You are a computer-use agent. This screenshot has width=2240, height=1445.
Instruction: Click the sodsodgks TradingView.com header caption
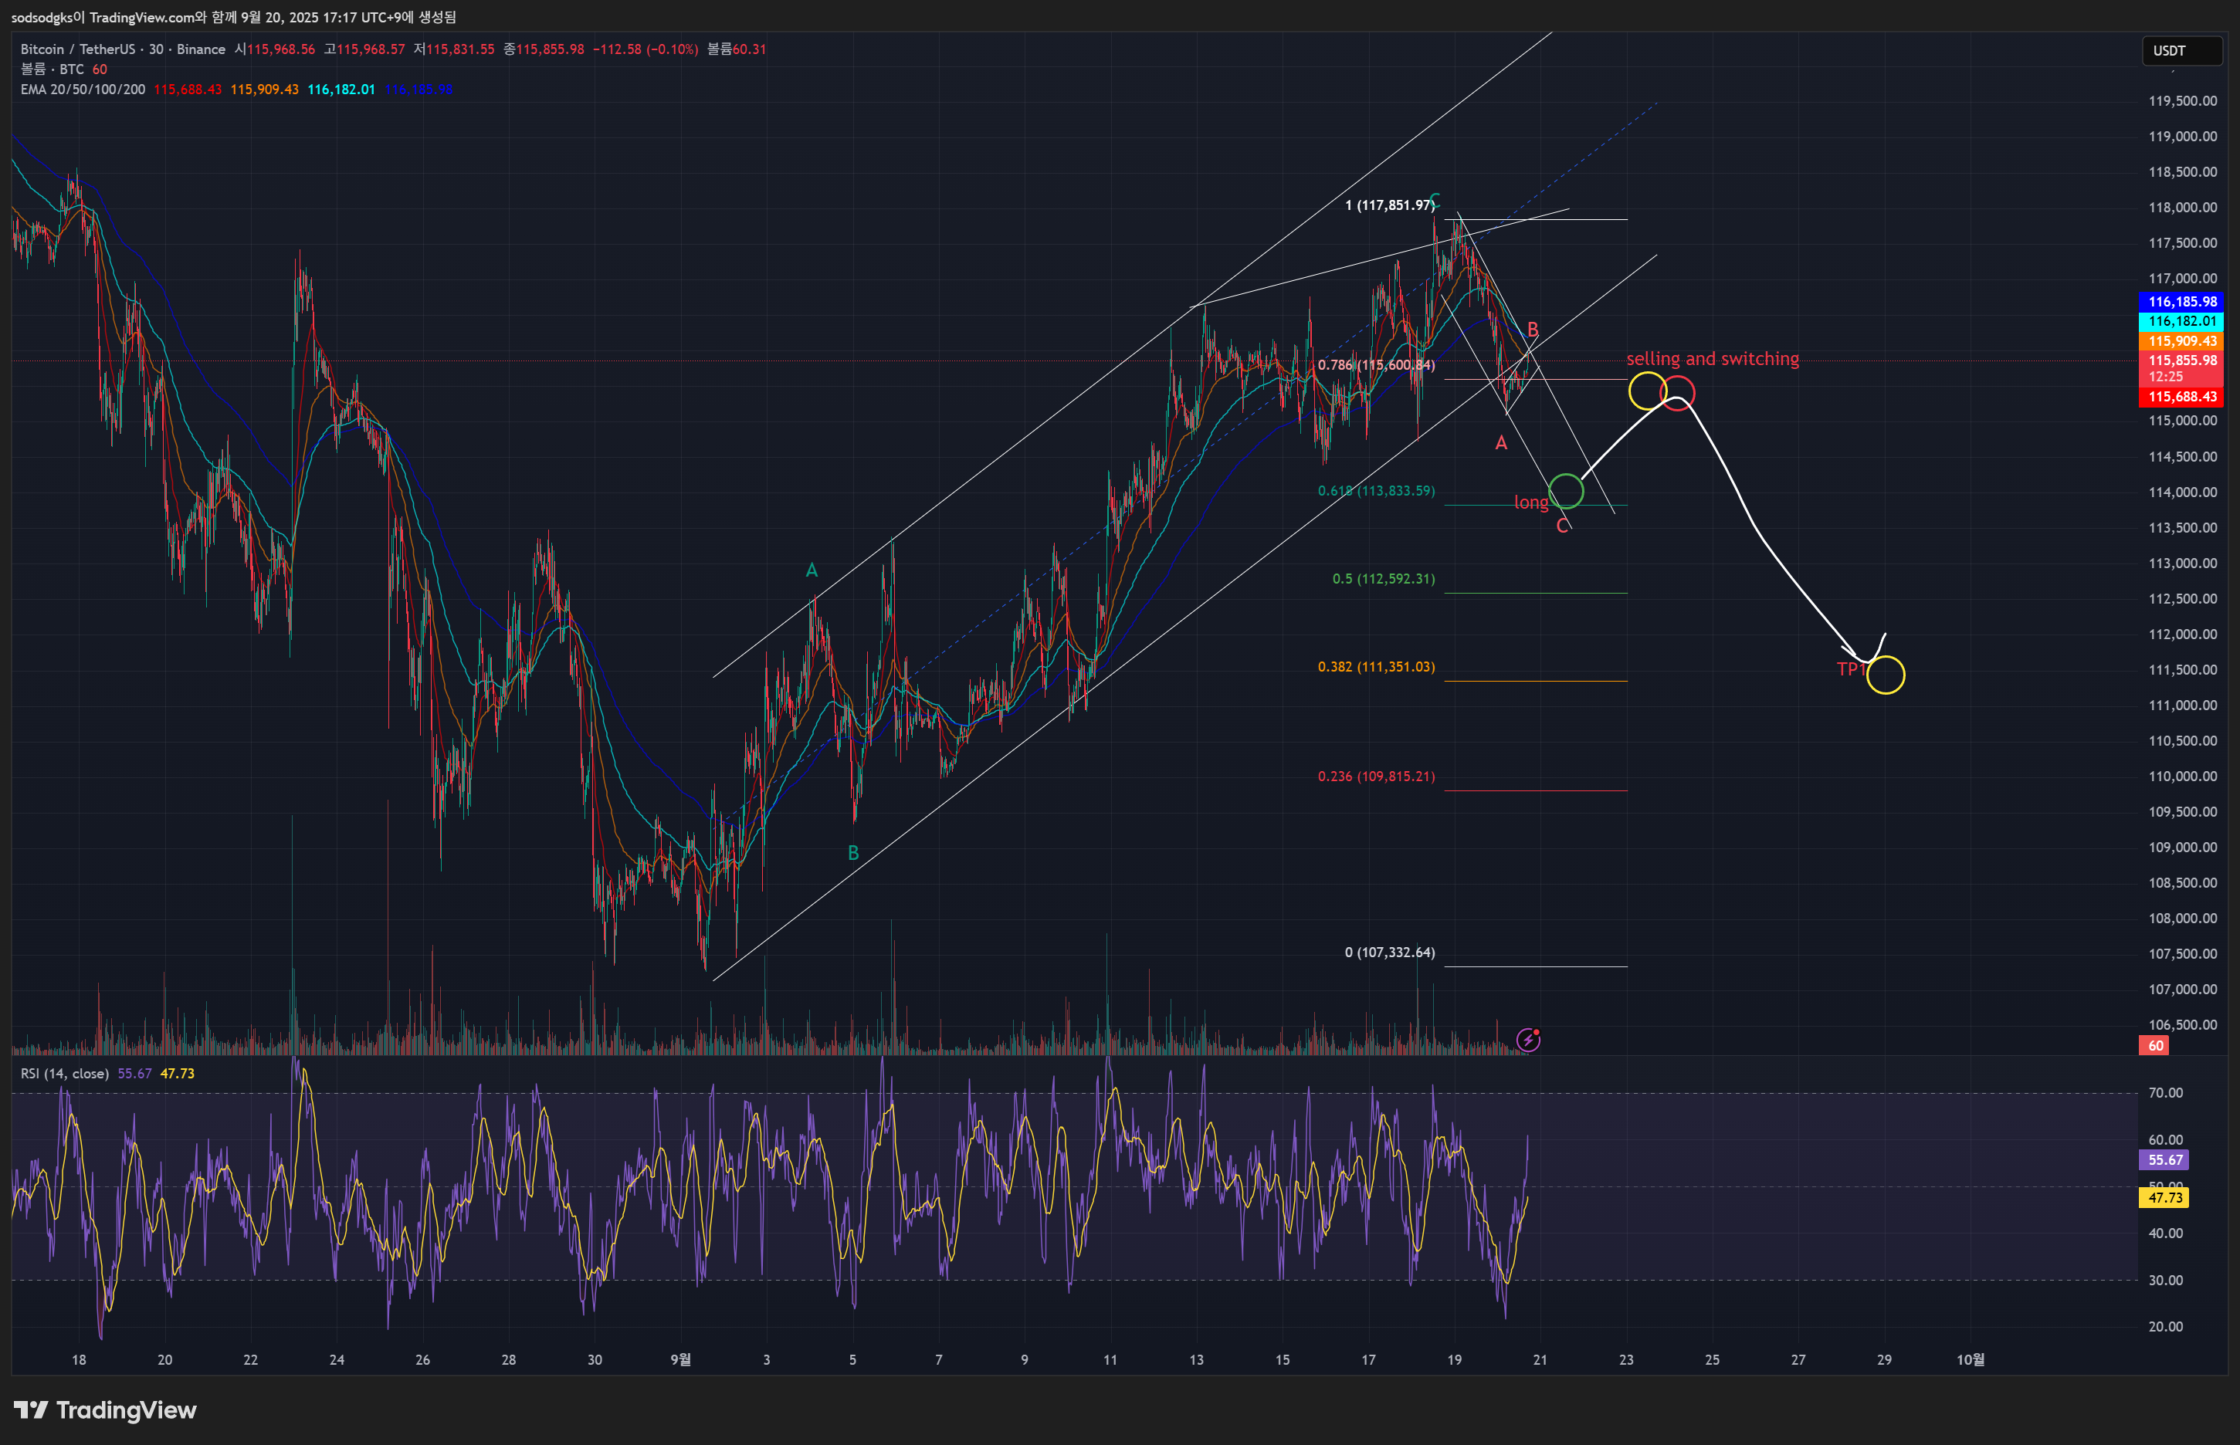click(235, 17)
